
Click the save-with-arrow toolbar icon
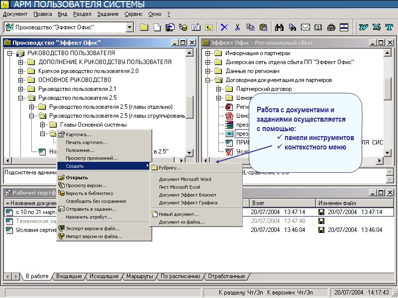click(x=170, y=27)
